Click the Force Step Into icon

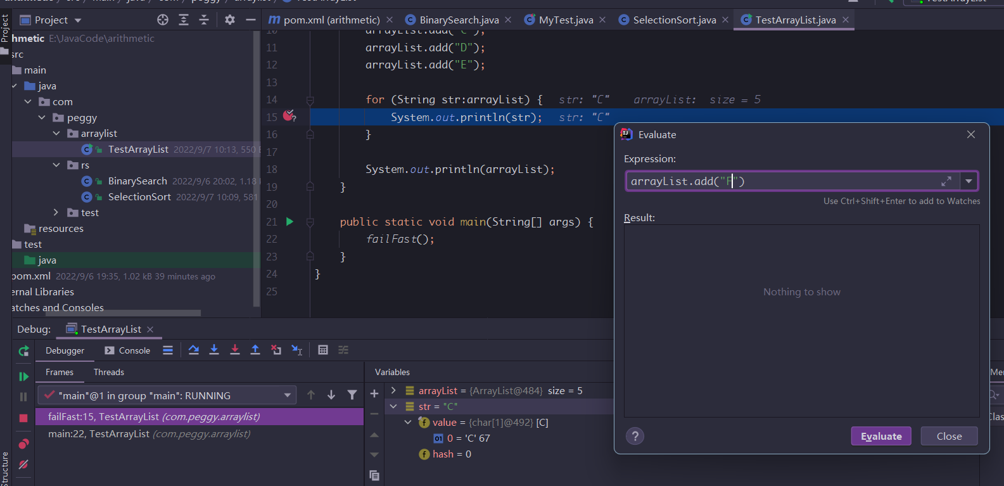pos(235,350)
